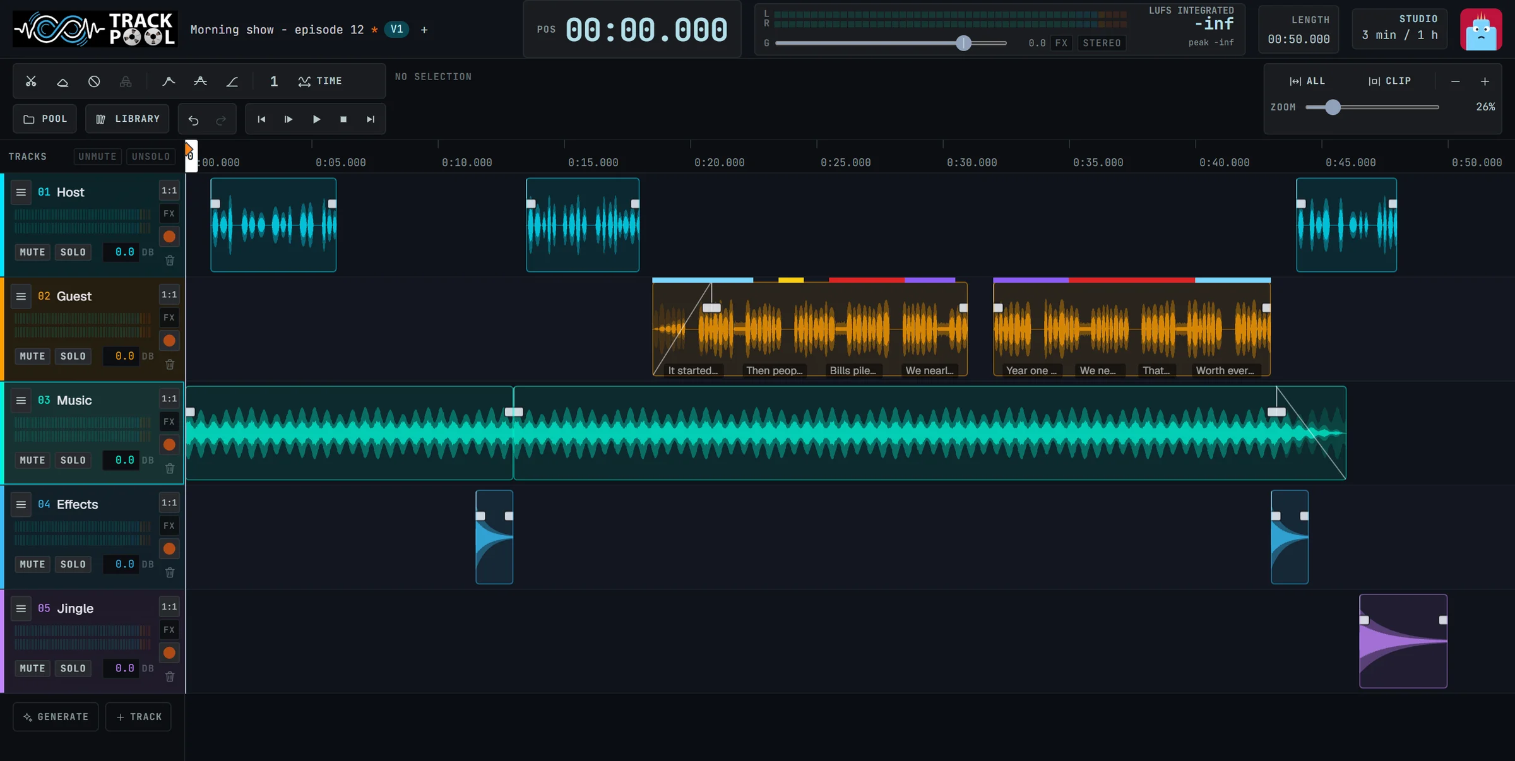Image resolution: width=1515 pixels, height=761 pixels.
Task: Delete the Host track via its trash icon
Action: (170, 260)
